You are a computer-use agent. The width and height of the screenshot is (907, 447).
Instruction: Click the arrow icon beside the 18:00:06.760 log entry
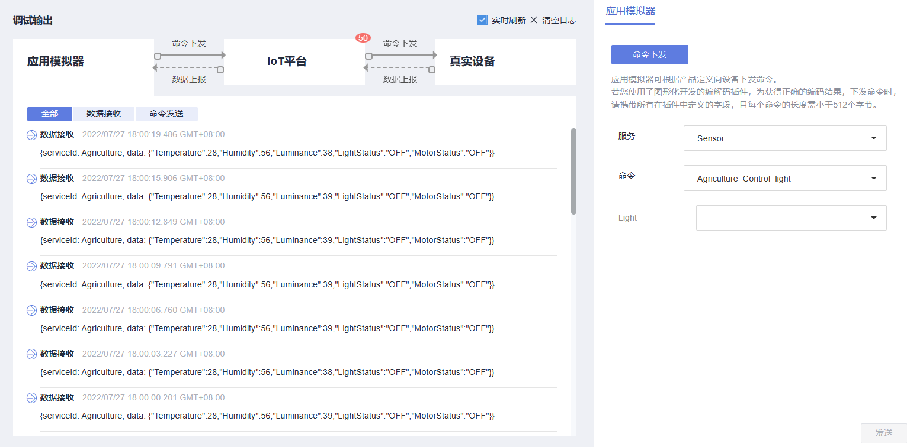[x=32, y=310]
